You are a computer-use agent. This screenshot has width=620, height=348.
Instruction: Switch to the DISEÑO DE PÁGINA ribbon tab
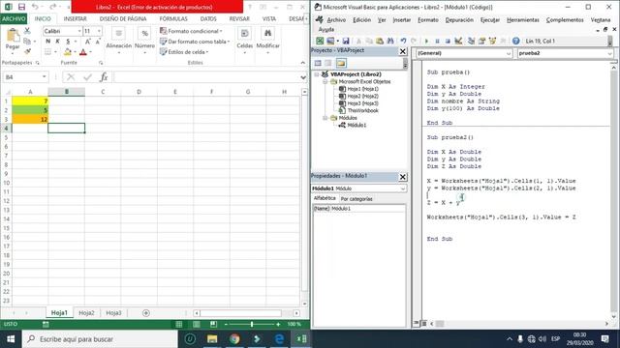click(123, 18)
